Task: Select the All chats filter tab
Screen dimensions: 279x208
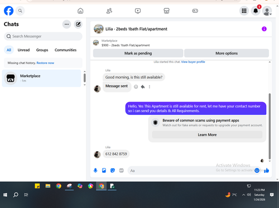Action: pos(9,50)
